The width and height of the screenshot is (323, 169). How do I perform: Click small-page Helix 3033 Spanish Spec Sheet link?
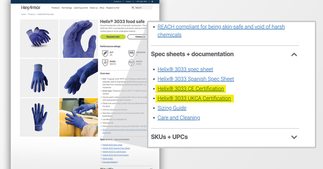[116, 148]
